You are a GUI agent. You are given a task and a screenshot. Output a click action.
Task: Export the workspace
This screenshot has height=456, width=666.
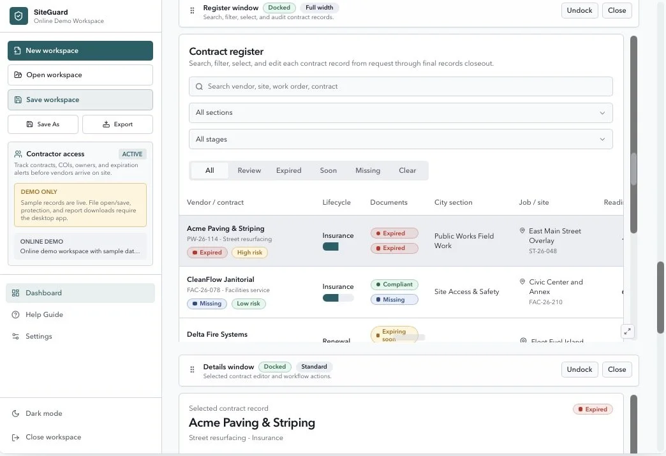(117, 124)
